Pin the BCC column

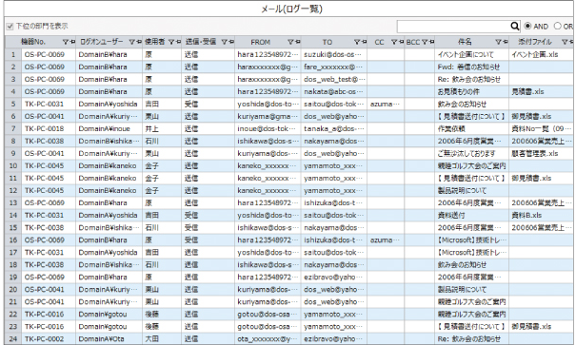(x=431, y=42)
